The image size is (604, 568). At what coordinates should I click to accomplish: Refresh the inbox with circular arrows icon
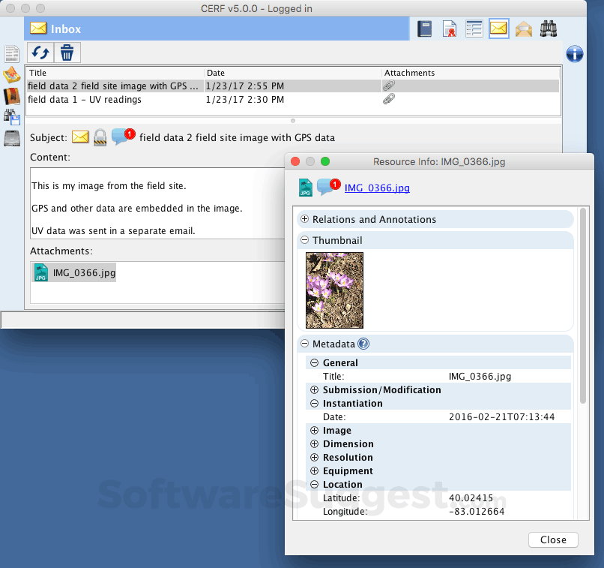(x=40, y=53)
